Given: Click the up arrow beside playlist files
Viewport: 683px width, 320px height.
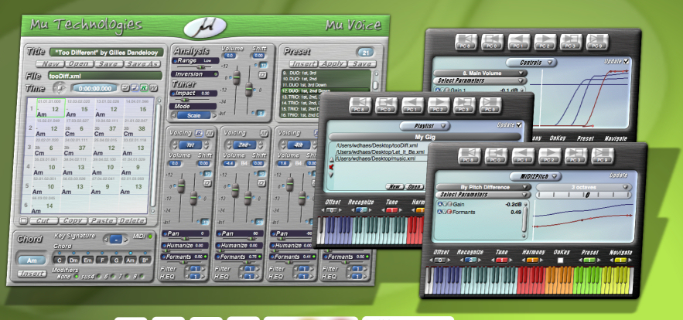Looking at the screenshot, I should tap(331, 160).
